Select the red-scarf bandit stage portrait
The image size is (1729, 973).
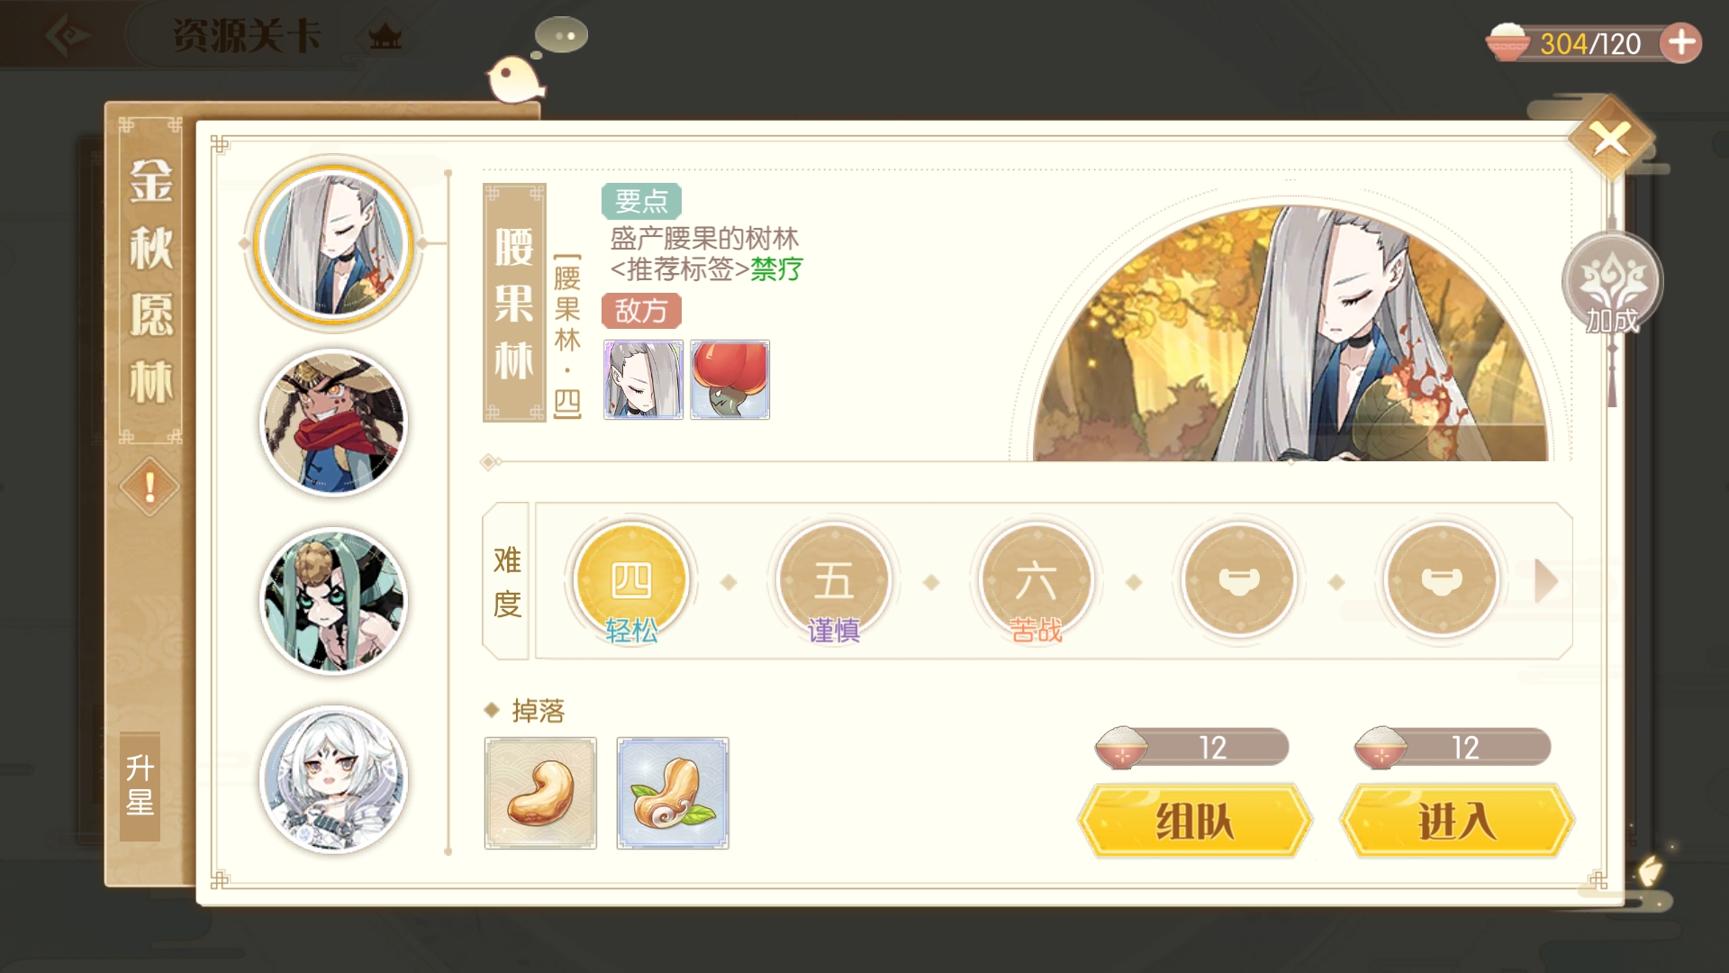[x=333, y=423]
